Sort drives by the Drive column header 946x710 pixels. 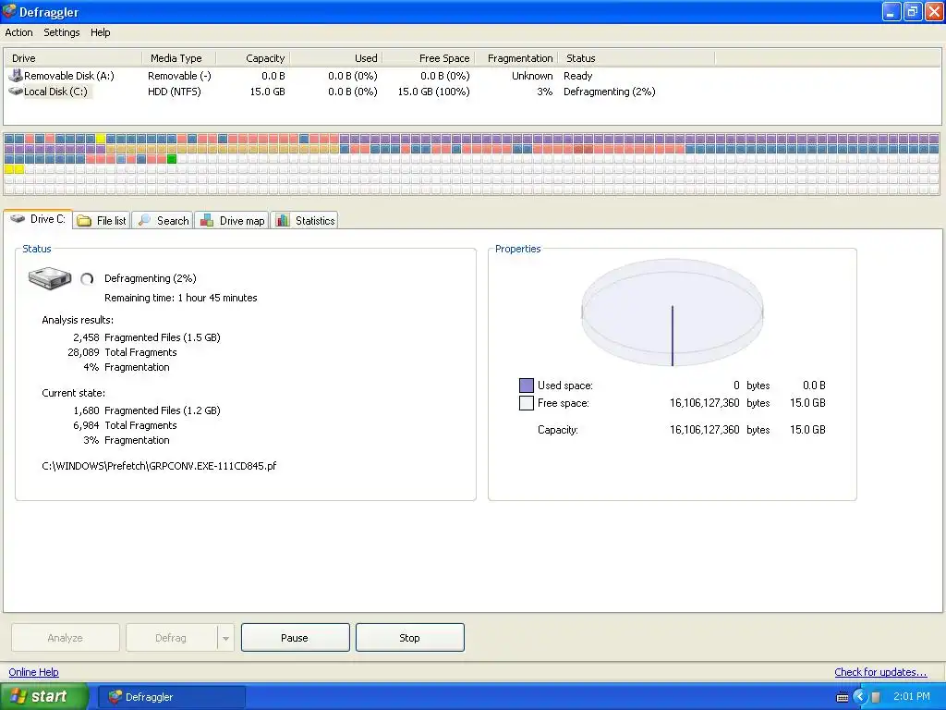coord(74,58)
